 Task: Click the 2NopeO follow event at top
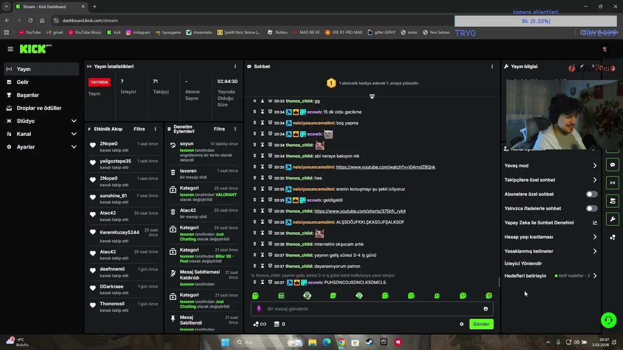[124, 147]
